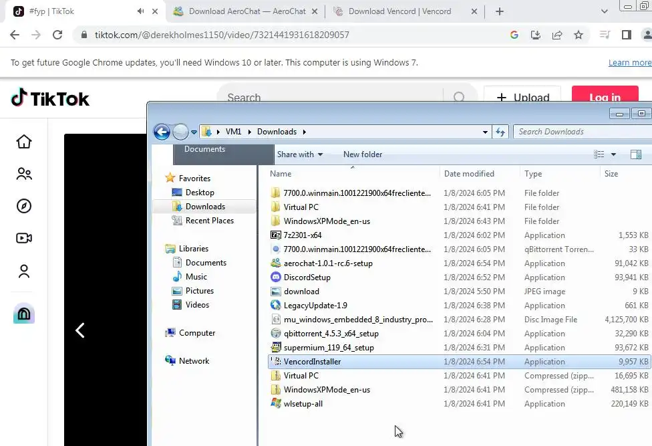Open Videos library
Image resolution: width=652 pixels, height=446 pixels.
pyautogui.click(x=197, y=305)
